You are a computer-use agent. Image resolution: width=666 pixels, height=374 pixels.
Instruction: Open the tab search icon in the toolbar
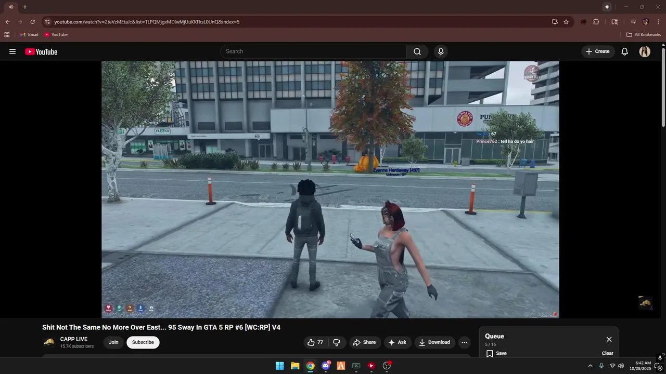pyautogui.click(x=614, y=22)
